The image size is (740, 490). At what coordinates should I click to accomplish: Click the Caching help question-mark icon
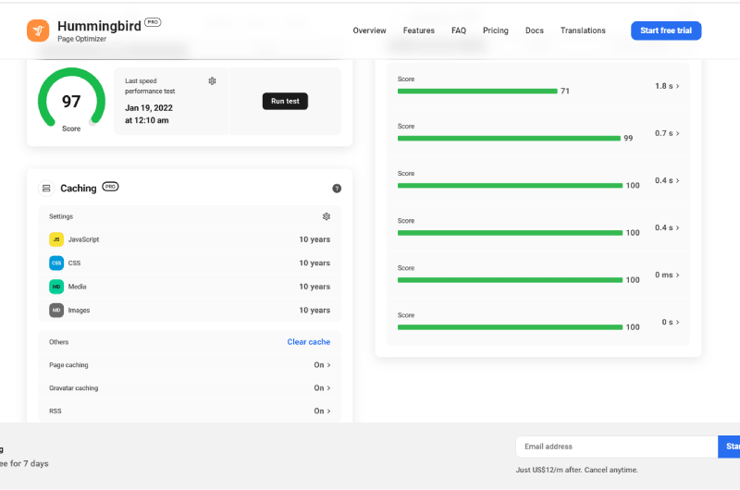(x=337, y=189)
